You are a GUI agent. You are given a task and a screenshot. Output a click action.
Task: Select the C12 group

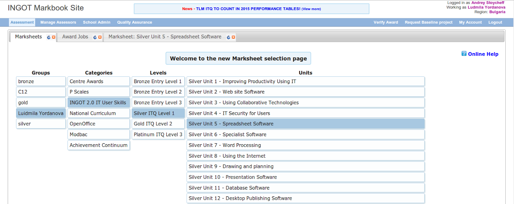(41, 92)
